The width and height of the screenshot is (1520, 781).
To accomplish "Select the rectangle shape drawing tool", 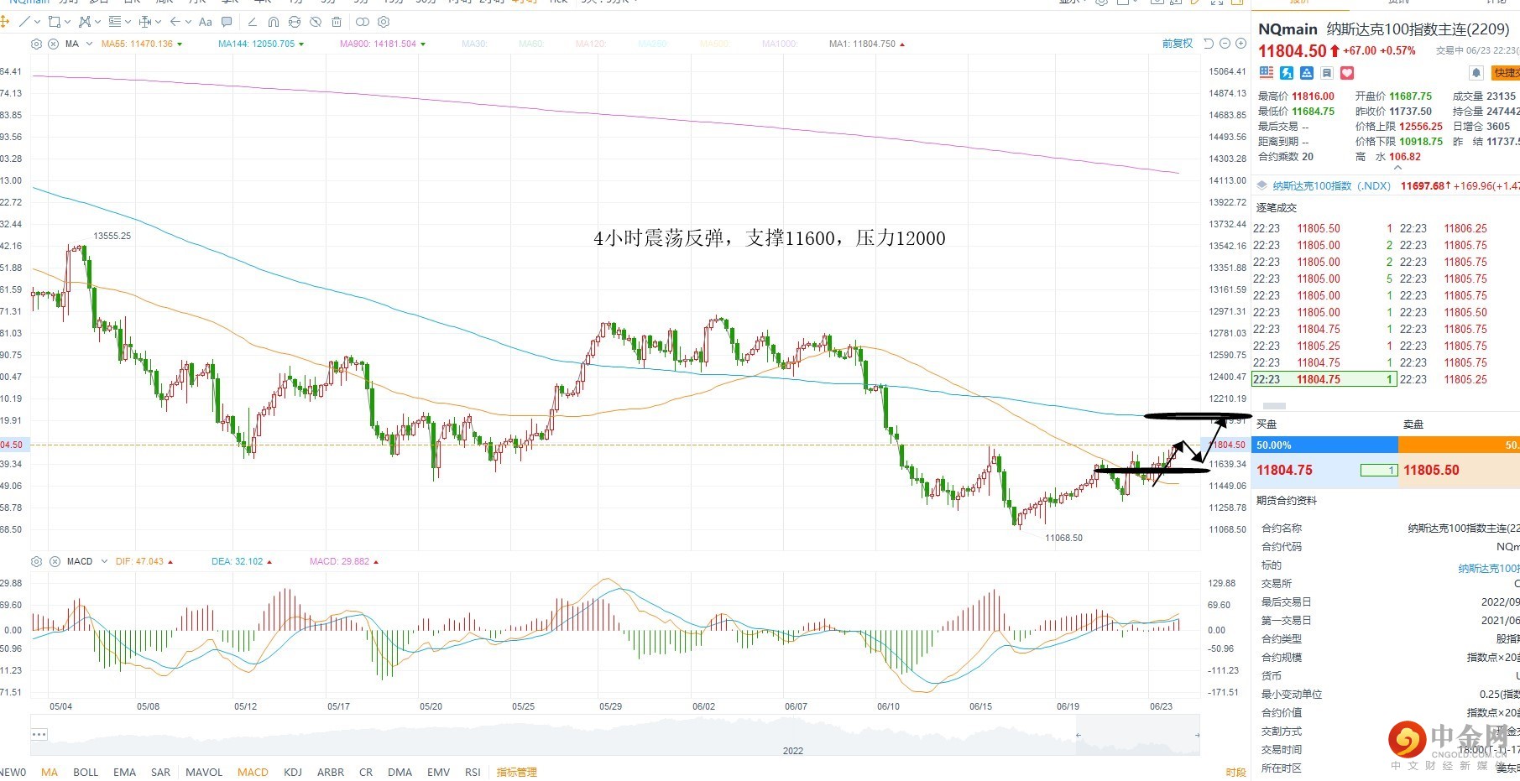I will coord(55,22).
